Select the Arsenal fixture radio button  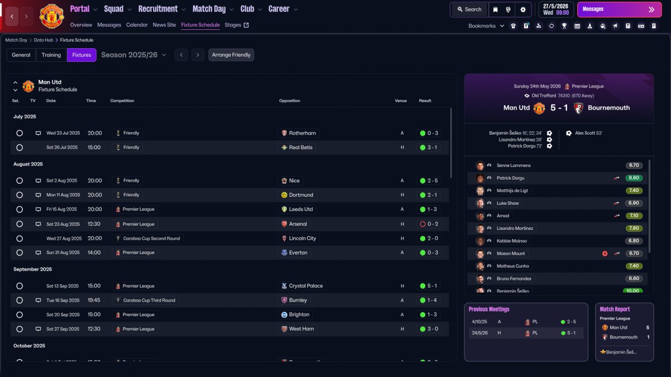19,224
